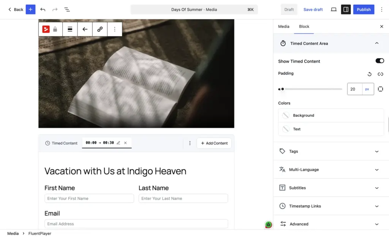The height and width of the screenshot is (237, 389).
Task: Click the blue block inserter plus button
Action: pyautogui.click(x=30, y=9)
